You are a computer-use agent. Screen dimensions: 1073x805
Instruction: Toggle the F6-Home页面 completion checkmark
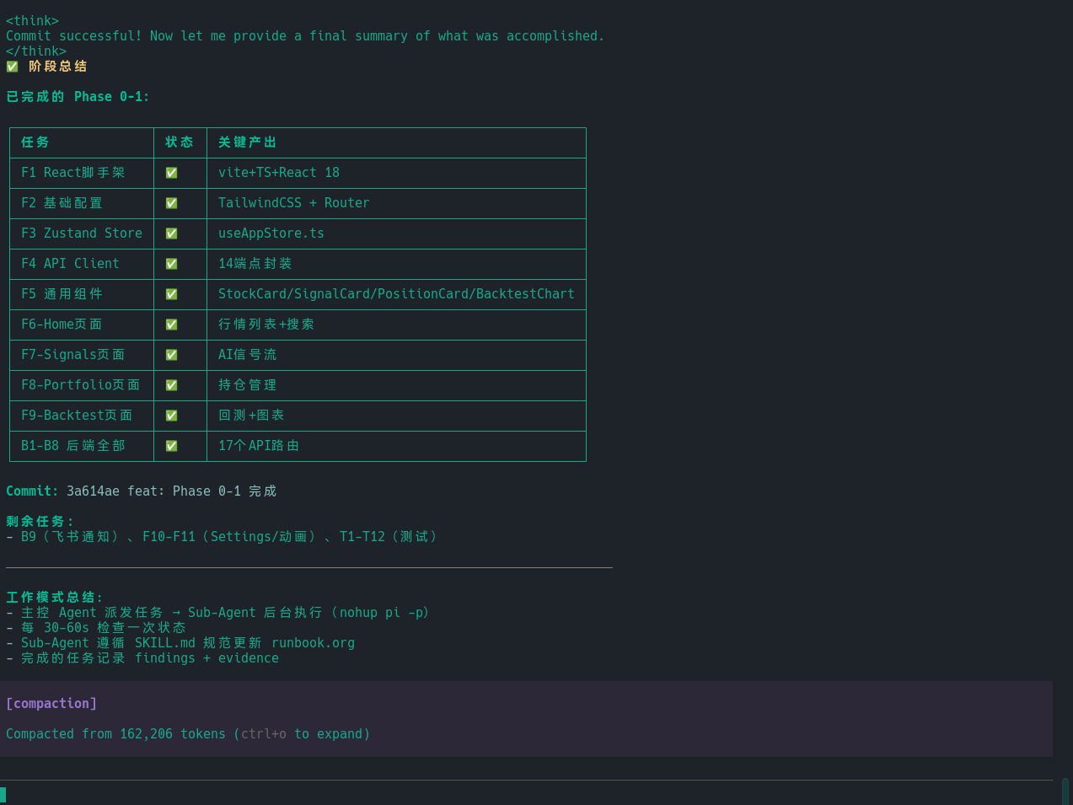[171, 325]
